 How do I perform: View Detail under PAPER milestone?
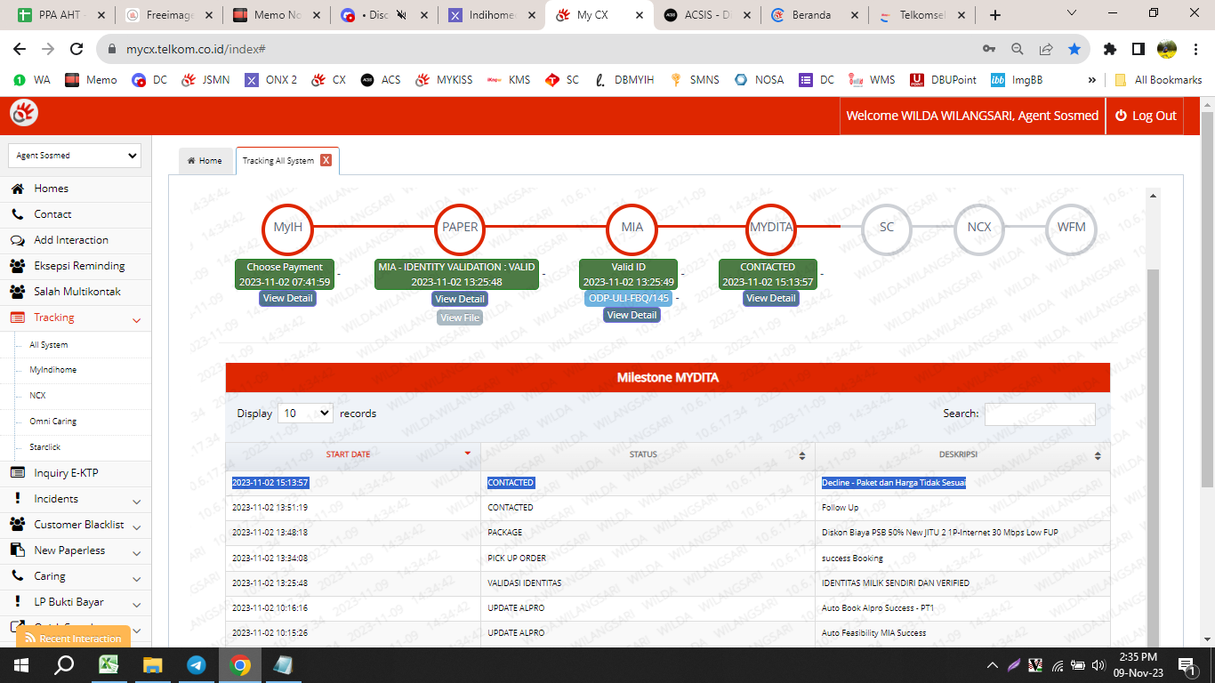pyautogui.click(x=460, y=299)
